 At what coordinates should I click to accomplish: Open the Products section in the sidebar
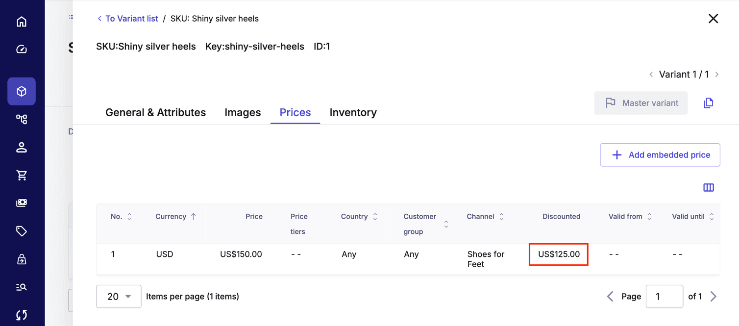22,91
